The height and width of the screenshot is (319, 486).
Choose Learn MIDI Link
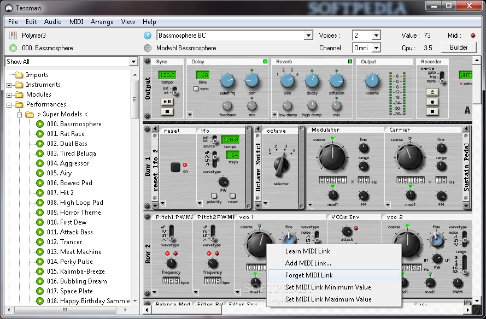[334, 251]
